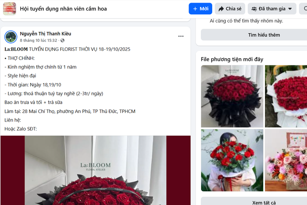Open the woman holding red bouquet thumbnail
Viewport: 307px width, 205px height.
pyautogui.click(x=232, y=160)
